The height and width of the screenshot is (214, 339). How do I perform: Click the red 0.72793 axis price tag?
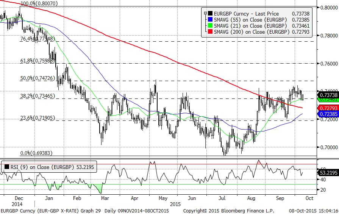(328, 108)
